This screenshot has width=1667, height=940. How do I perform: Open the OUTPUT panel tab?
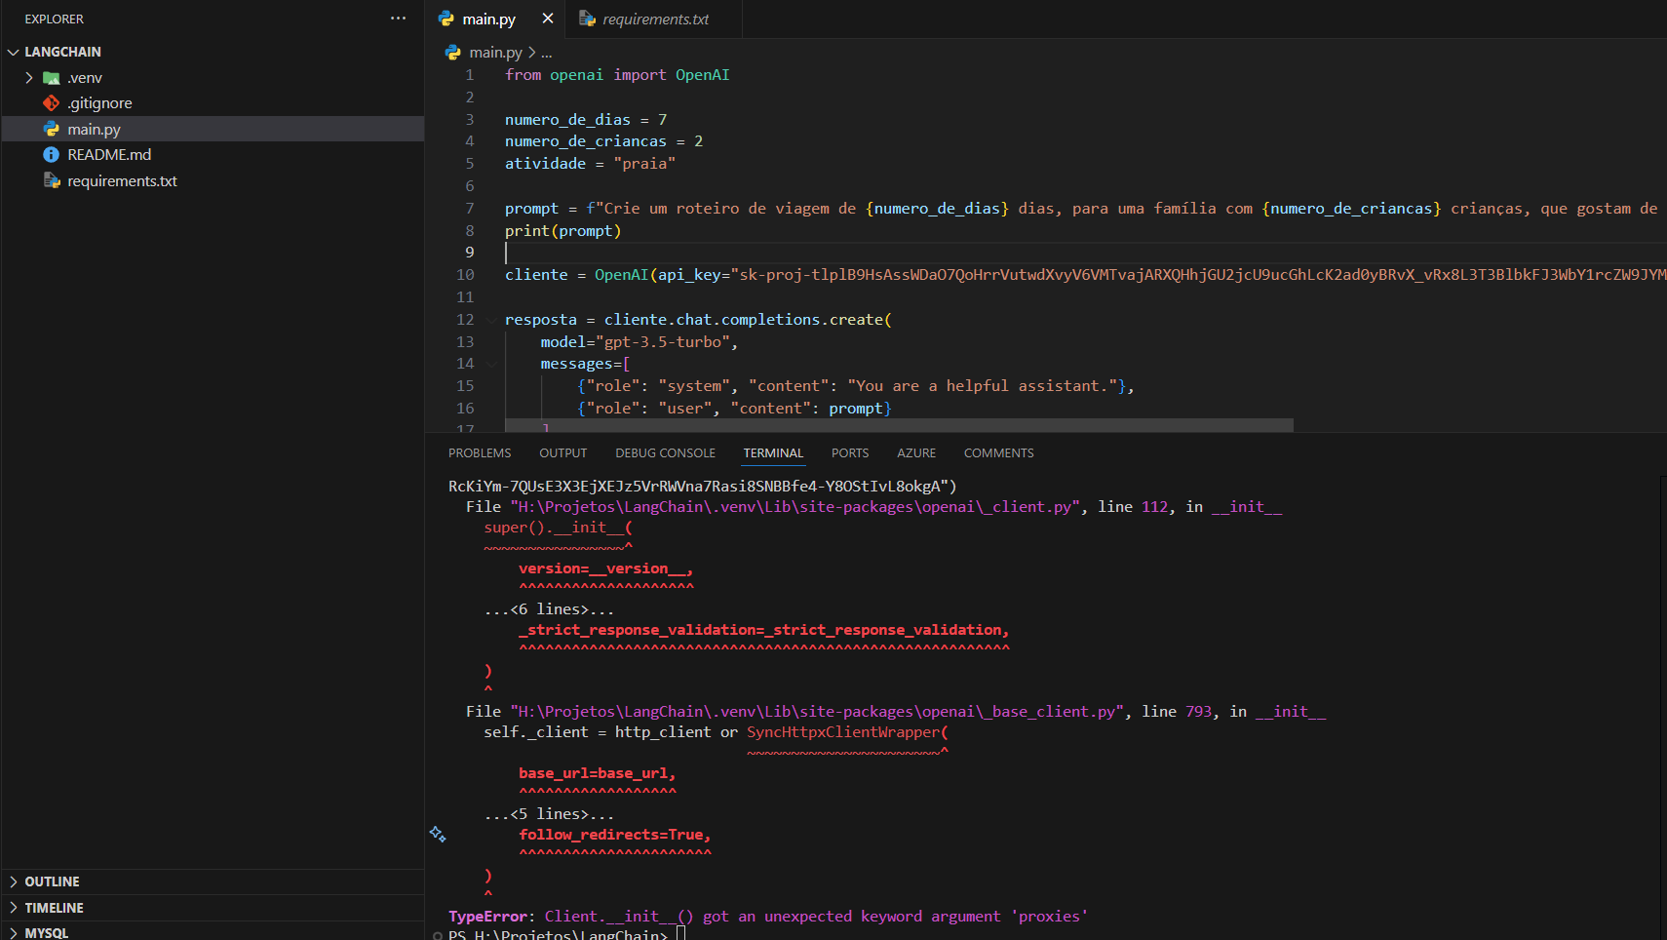click(563, 453)
